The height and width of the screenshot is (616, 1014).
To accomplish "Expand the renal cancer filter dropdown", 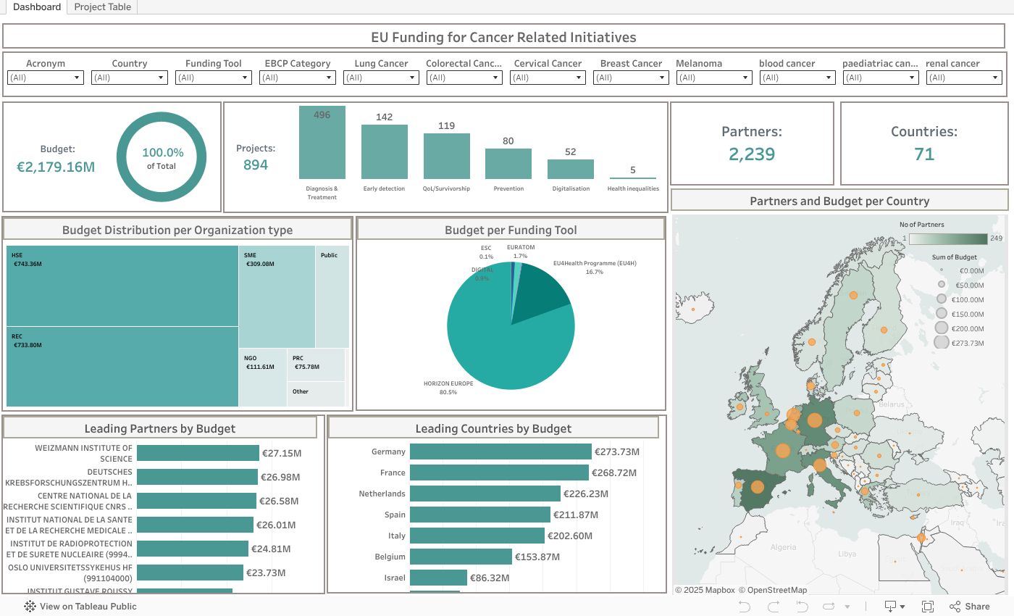I will (x=964, y=78).
